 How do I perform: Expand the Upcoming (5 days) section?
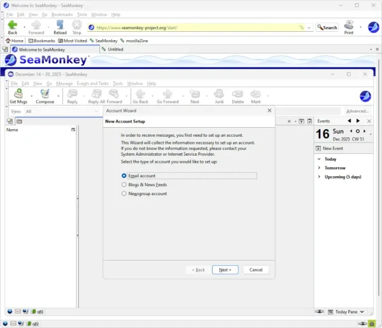click(319, 177)
